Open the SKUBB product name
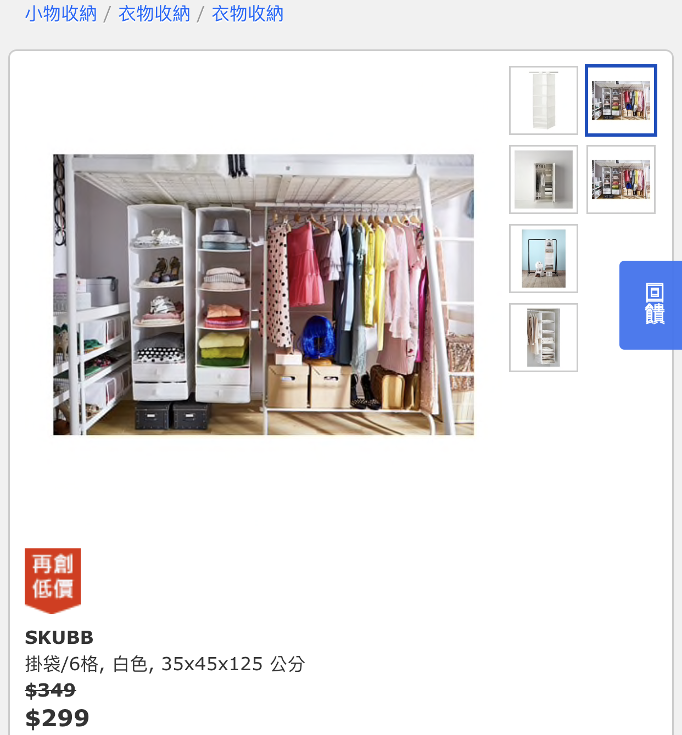This screenshot has width=682, height=735. coord(59,637)
